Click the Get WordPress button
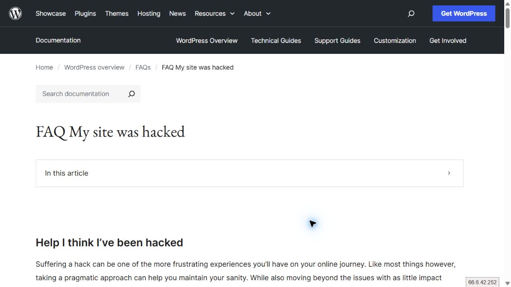 [x=464, y=14]
